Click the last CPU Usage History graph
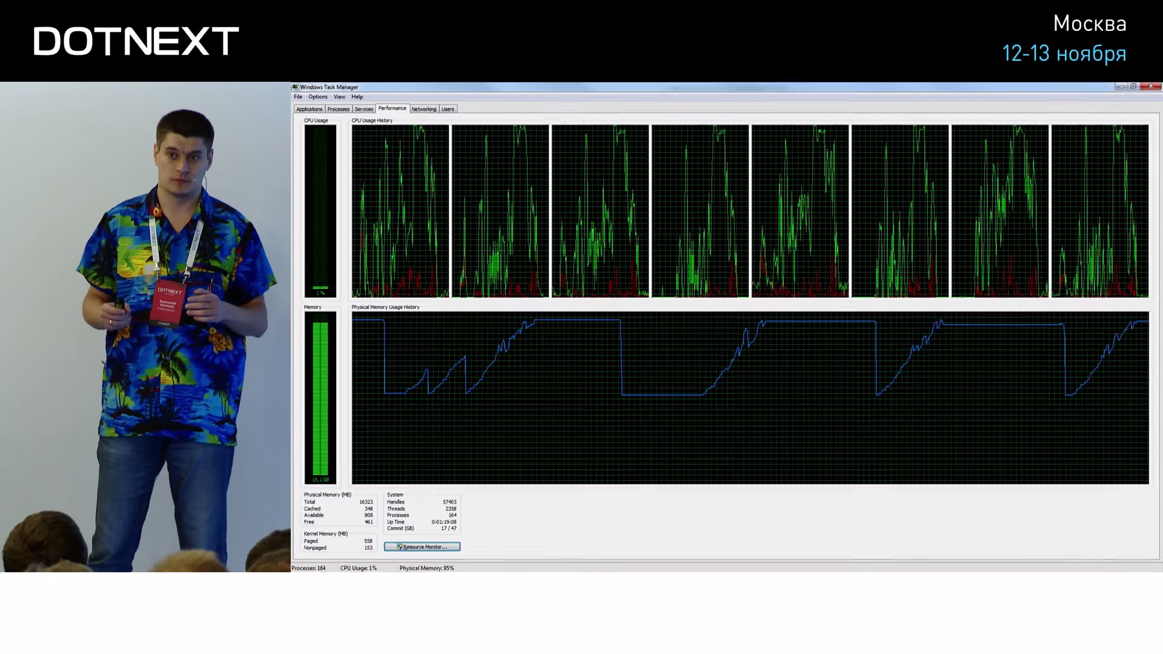This screenshot has width=1163, height=654. pos(1100,211)
